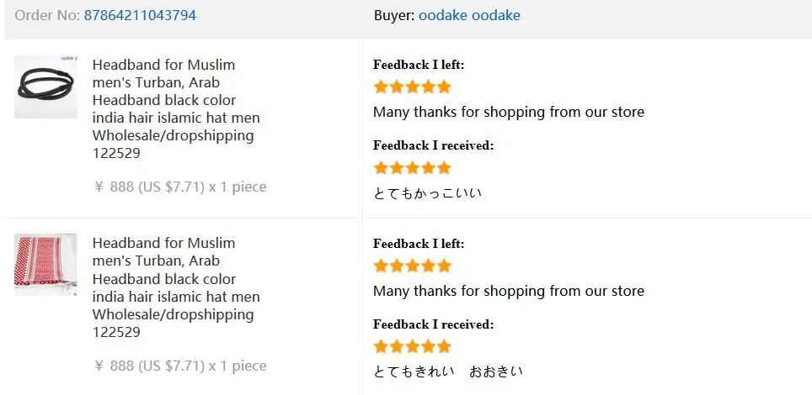Viewport: 812px width, 395px height.
Task: Click first star in bottom 'Feedback I left' rating
Action: 381,266
